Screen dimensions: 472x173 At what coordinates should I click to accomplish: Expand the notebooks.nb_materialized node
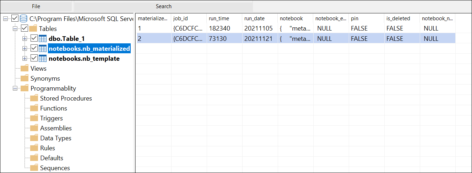point(25,48)
